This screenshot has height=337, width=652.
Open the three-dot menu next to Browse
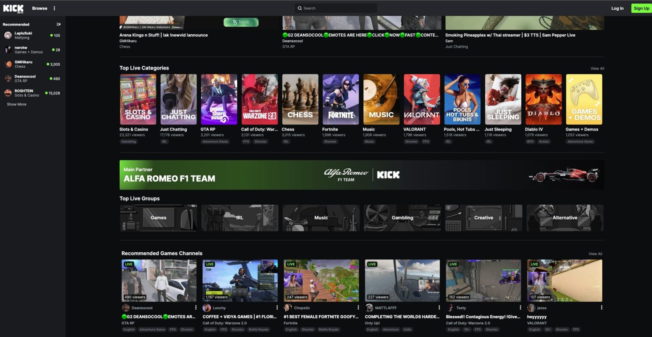pyautogui.click(x=54, y=8)
